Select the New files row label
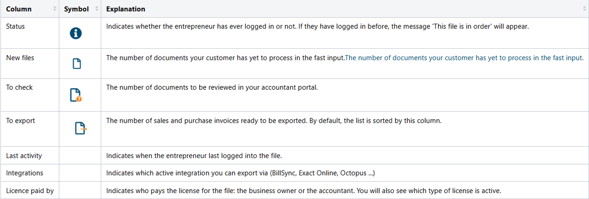589x199 pixels. click(x=20, y=58)
